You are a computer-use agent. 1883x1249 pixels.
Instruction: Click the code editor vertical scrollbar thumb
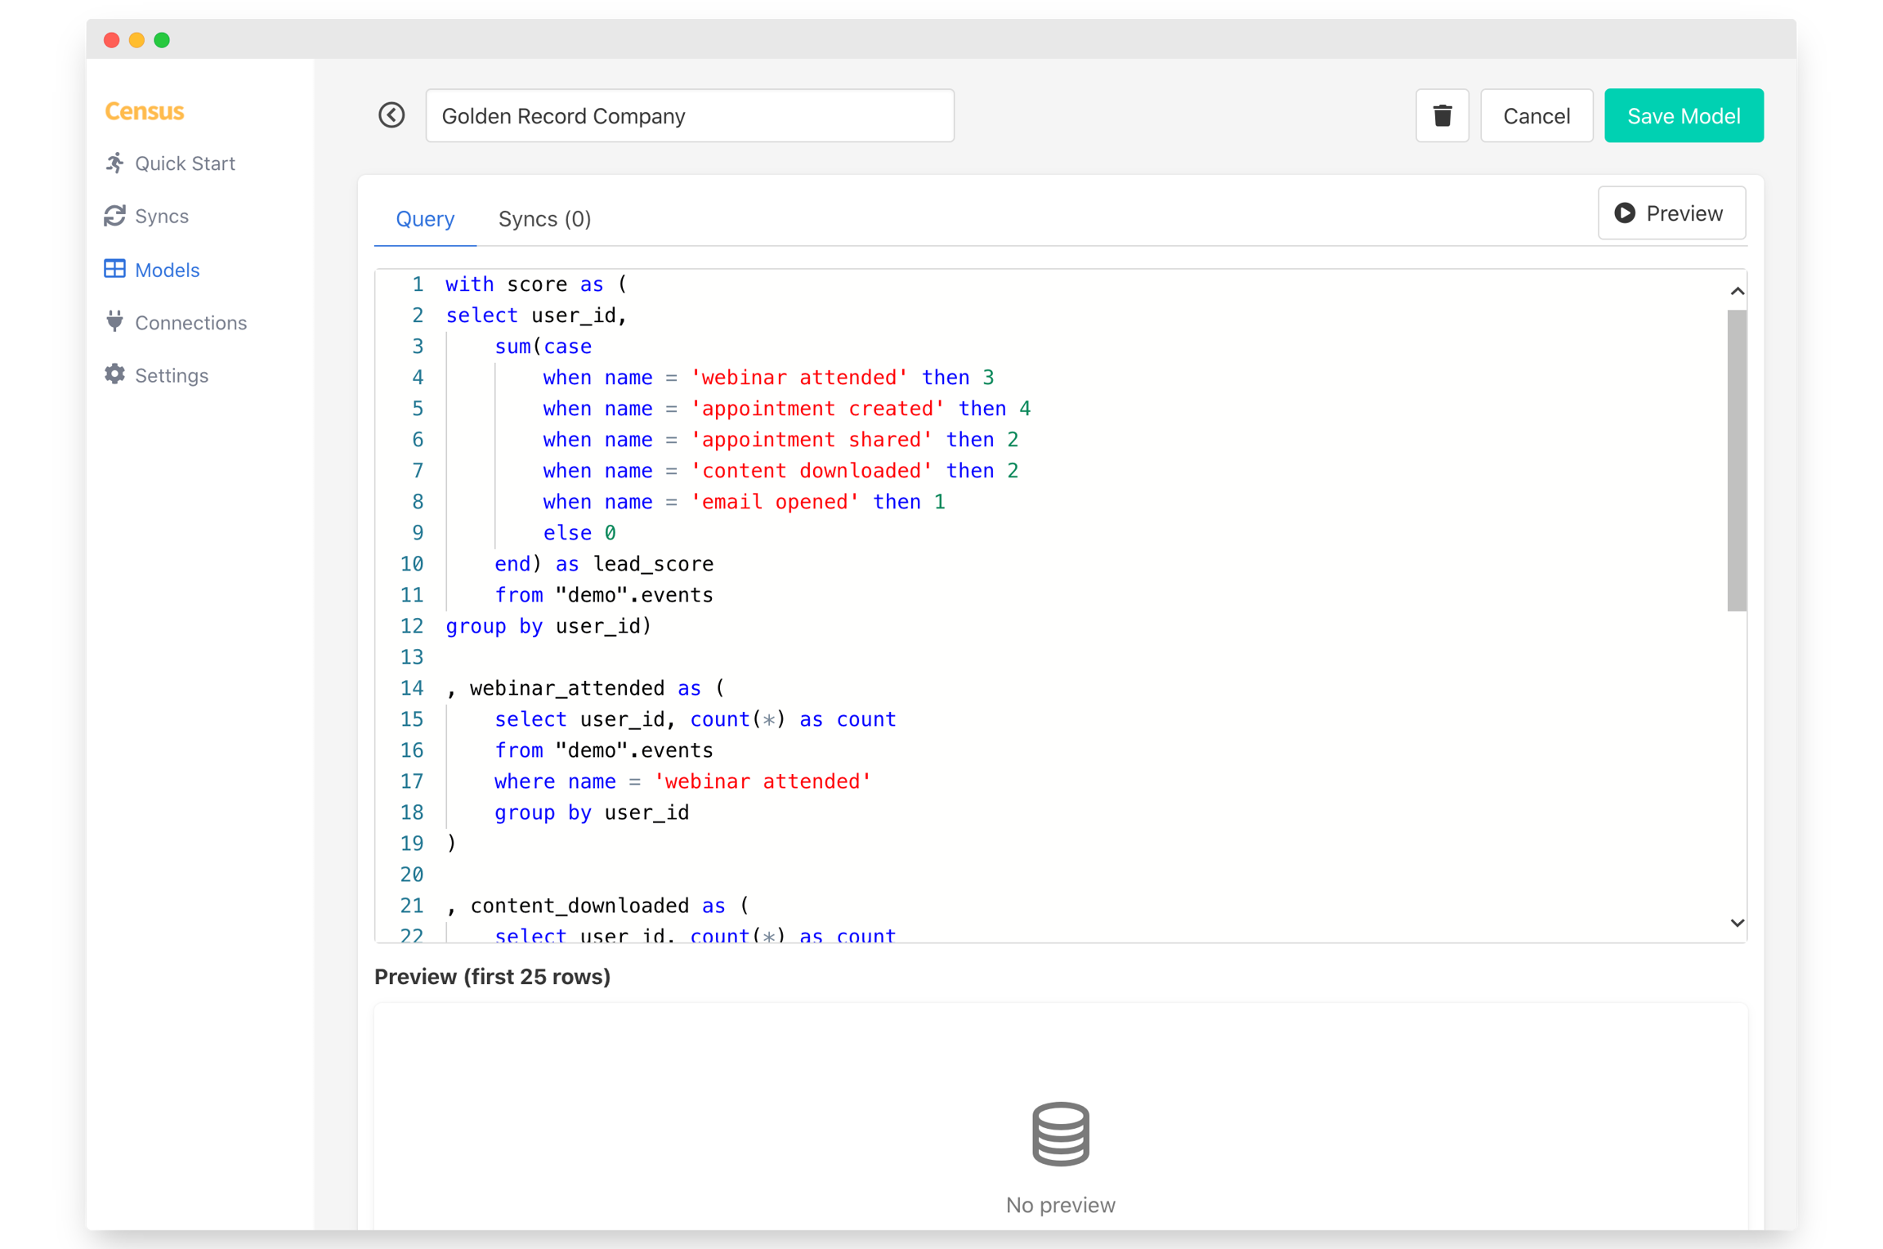(x=1736, y=459)
